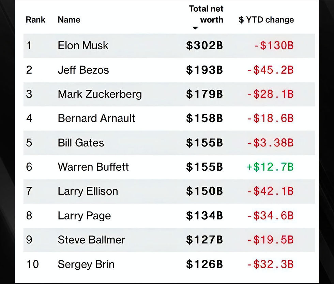Viewport: 334px width, 284px height.
Task: Click Elon Musk's $302B net worth
Action: pyautogui.click(x=204, y=45)
